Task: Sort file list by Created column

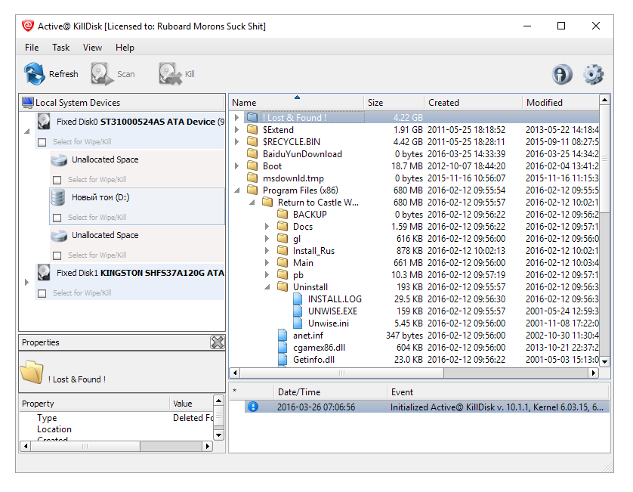Action: 473,103
